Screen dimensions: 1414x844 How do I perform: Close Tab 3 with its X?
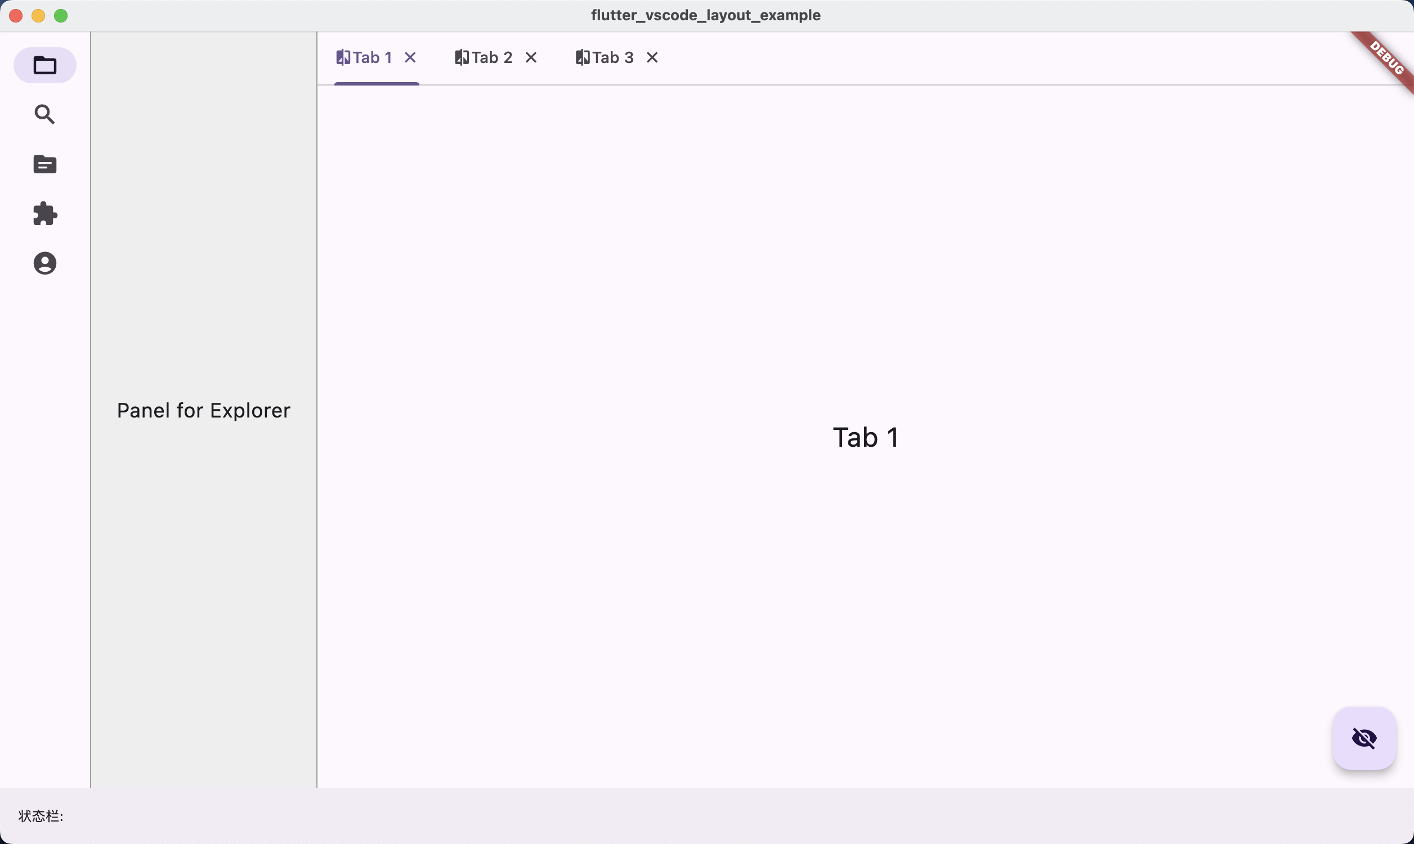pyautogui.click(x=652, y=57)
